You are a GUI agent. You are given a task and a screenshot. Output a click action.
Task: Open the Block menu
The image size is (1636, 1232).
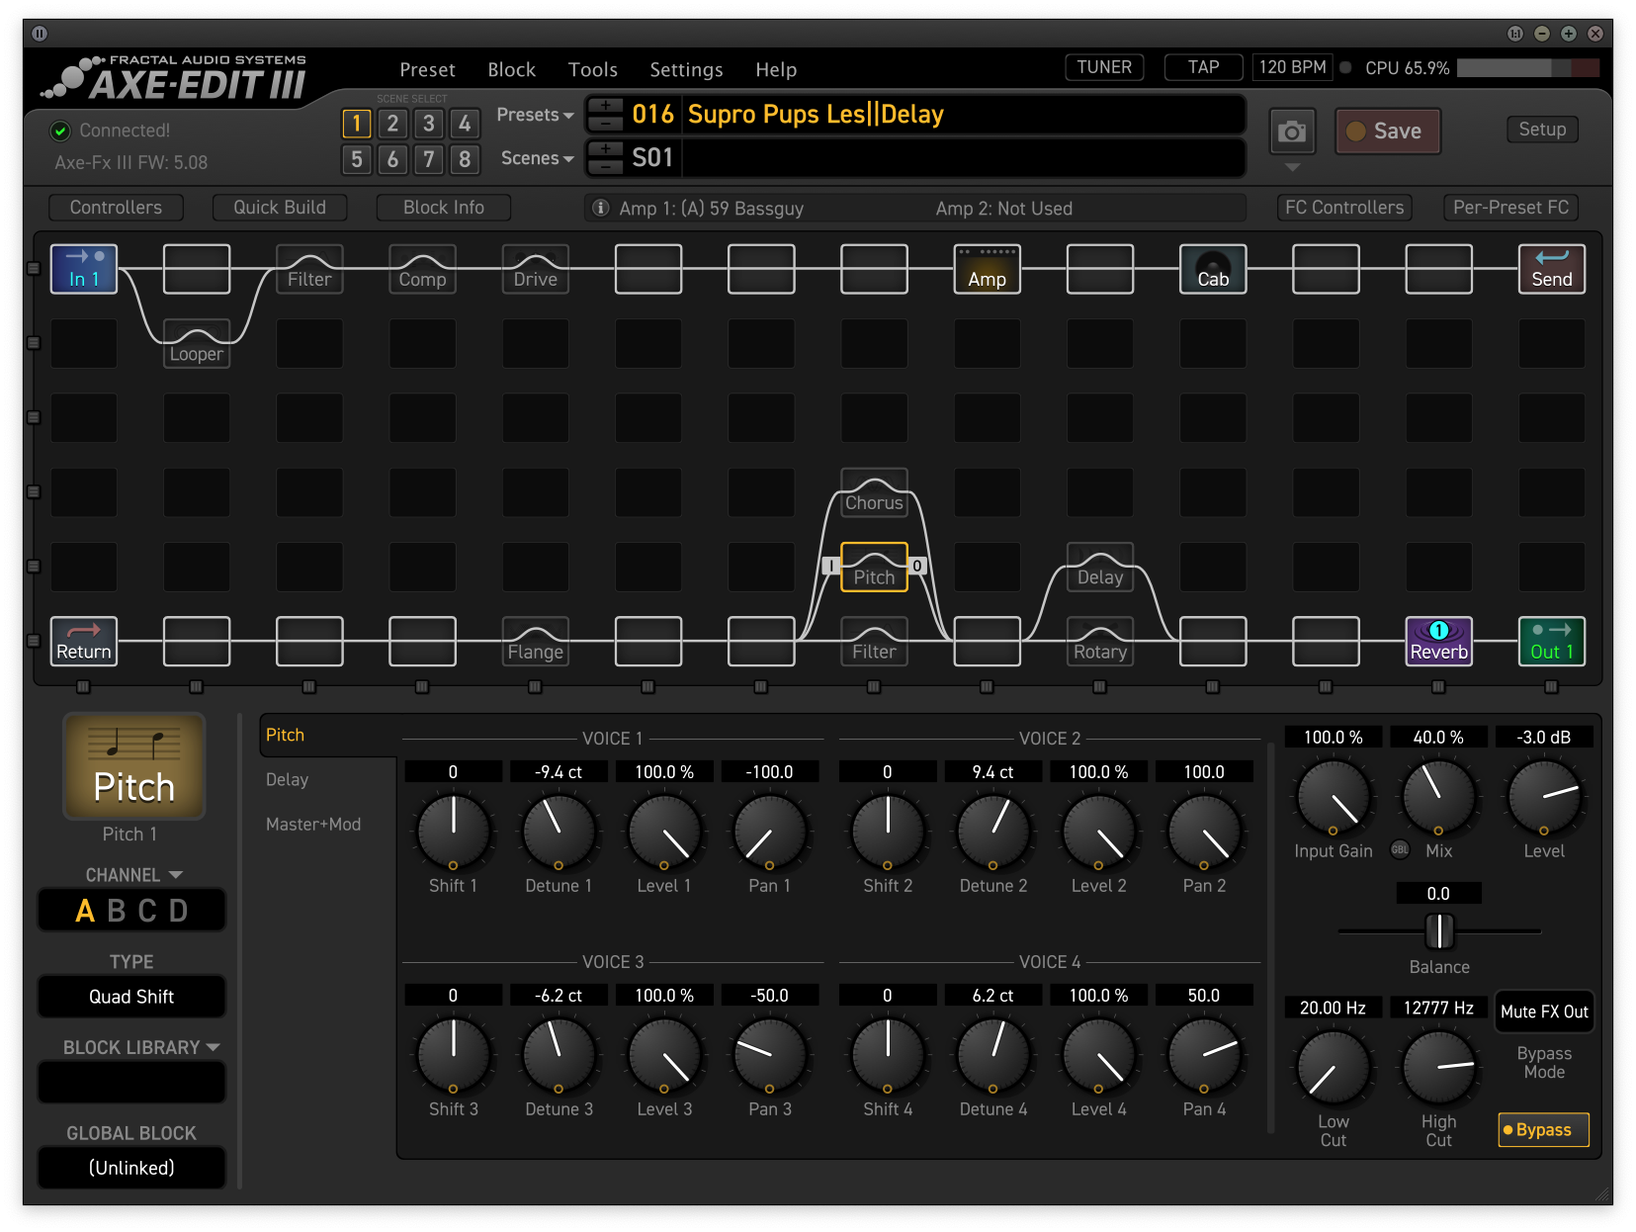pos(511,69)
